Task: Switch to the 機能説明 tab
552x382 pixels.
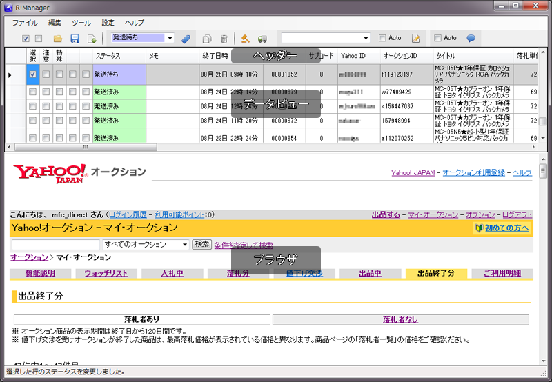Action: [x=40, y=273]
